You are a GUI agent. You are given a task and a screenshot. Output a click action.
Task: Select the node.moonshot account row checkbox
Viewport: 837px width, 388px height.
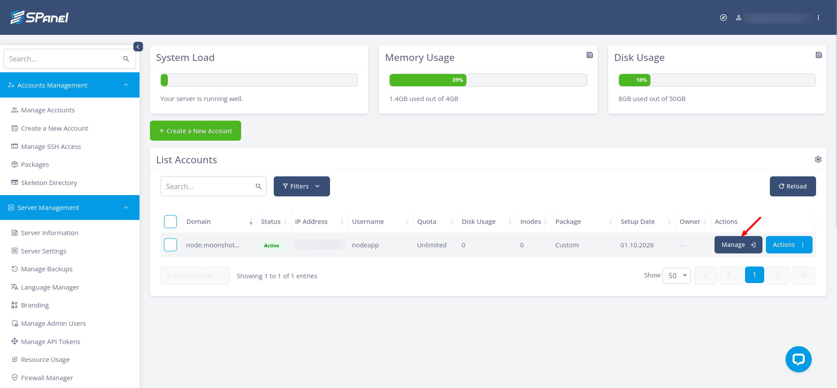tap(170, 245)
